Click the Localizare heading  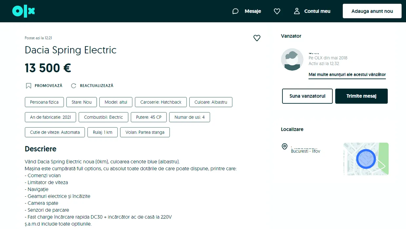pos(292,129)
